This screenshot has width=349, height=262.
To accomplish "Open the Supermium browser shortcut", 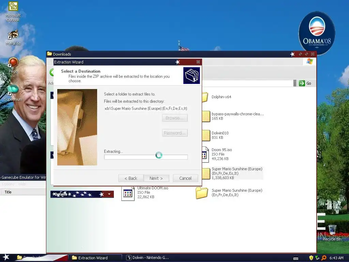I will 13,93.
